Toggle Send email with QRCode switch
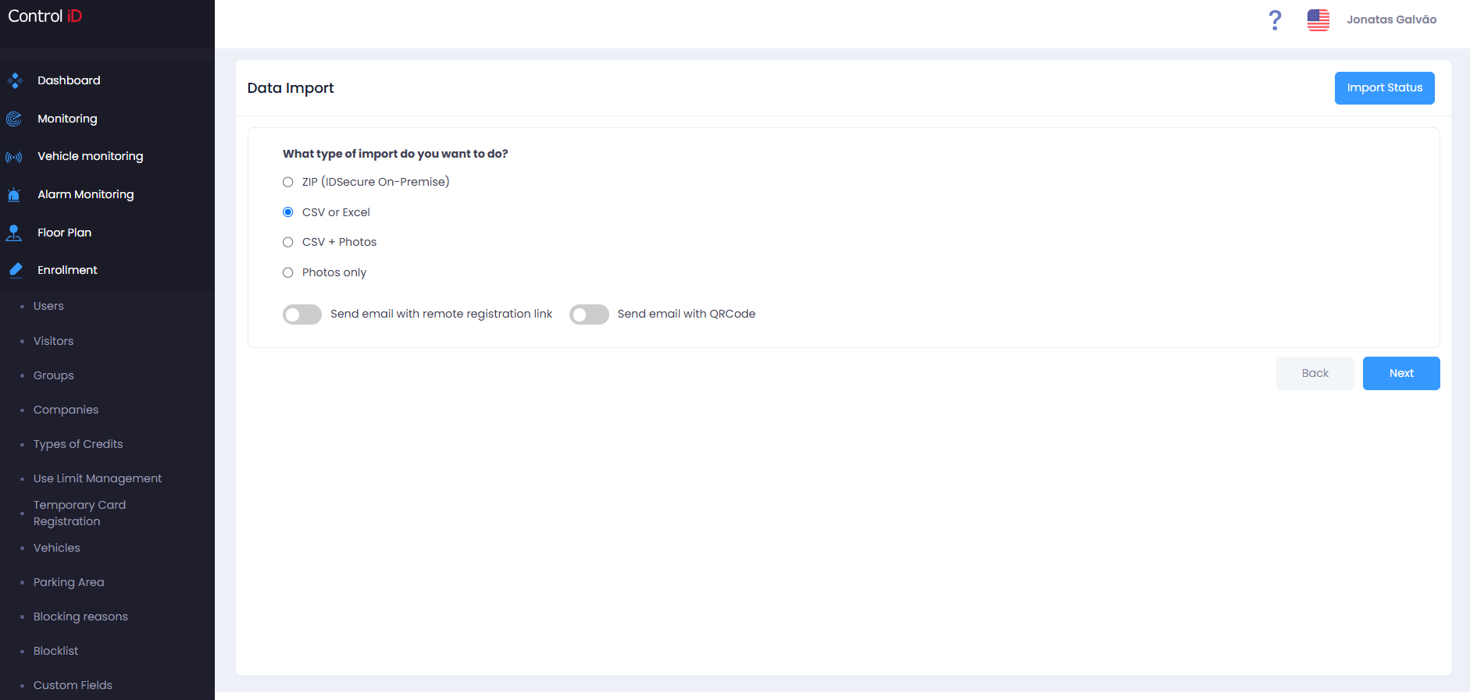1470x700 pixels. click(x=589, y=314)
